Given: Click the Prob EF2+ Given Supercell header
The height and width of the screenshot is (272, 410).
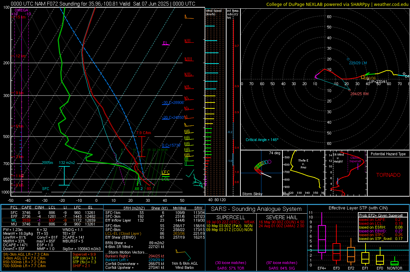Looking at the screenshot, I should click(x=381, y=215).
